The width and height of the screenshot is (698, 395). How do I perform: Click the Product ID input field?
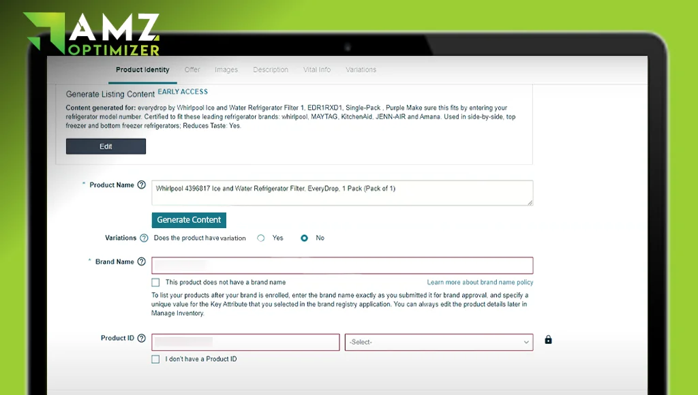coord(245,342)
